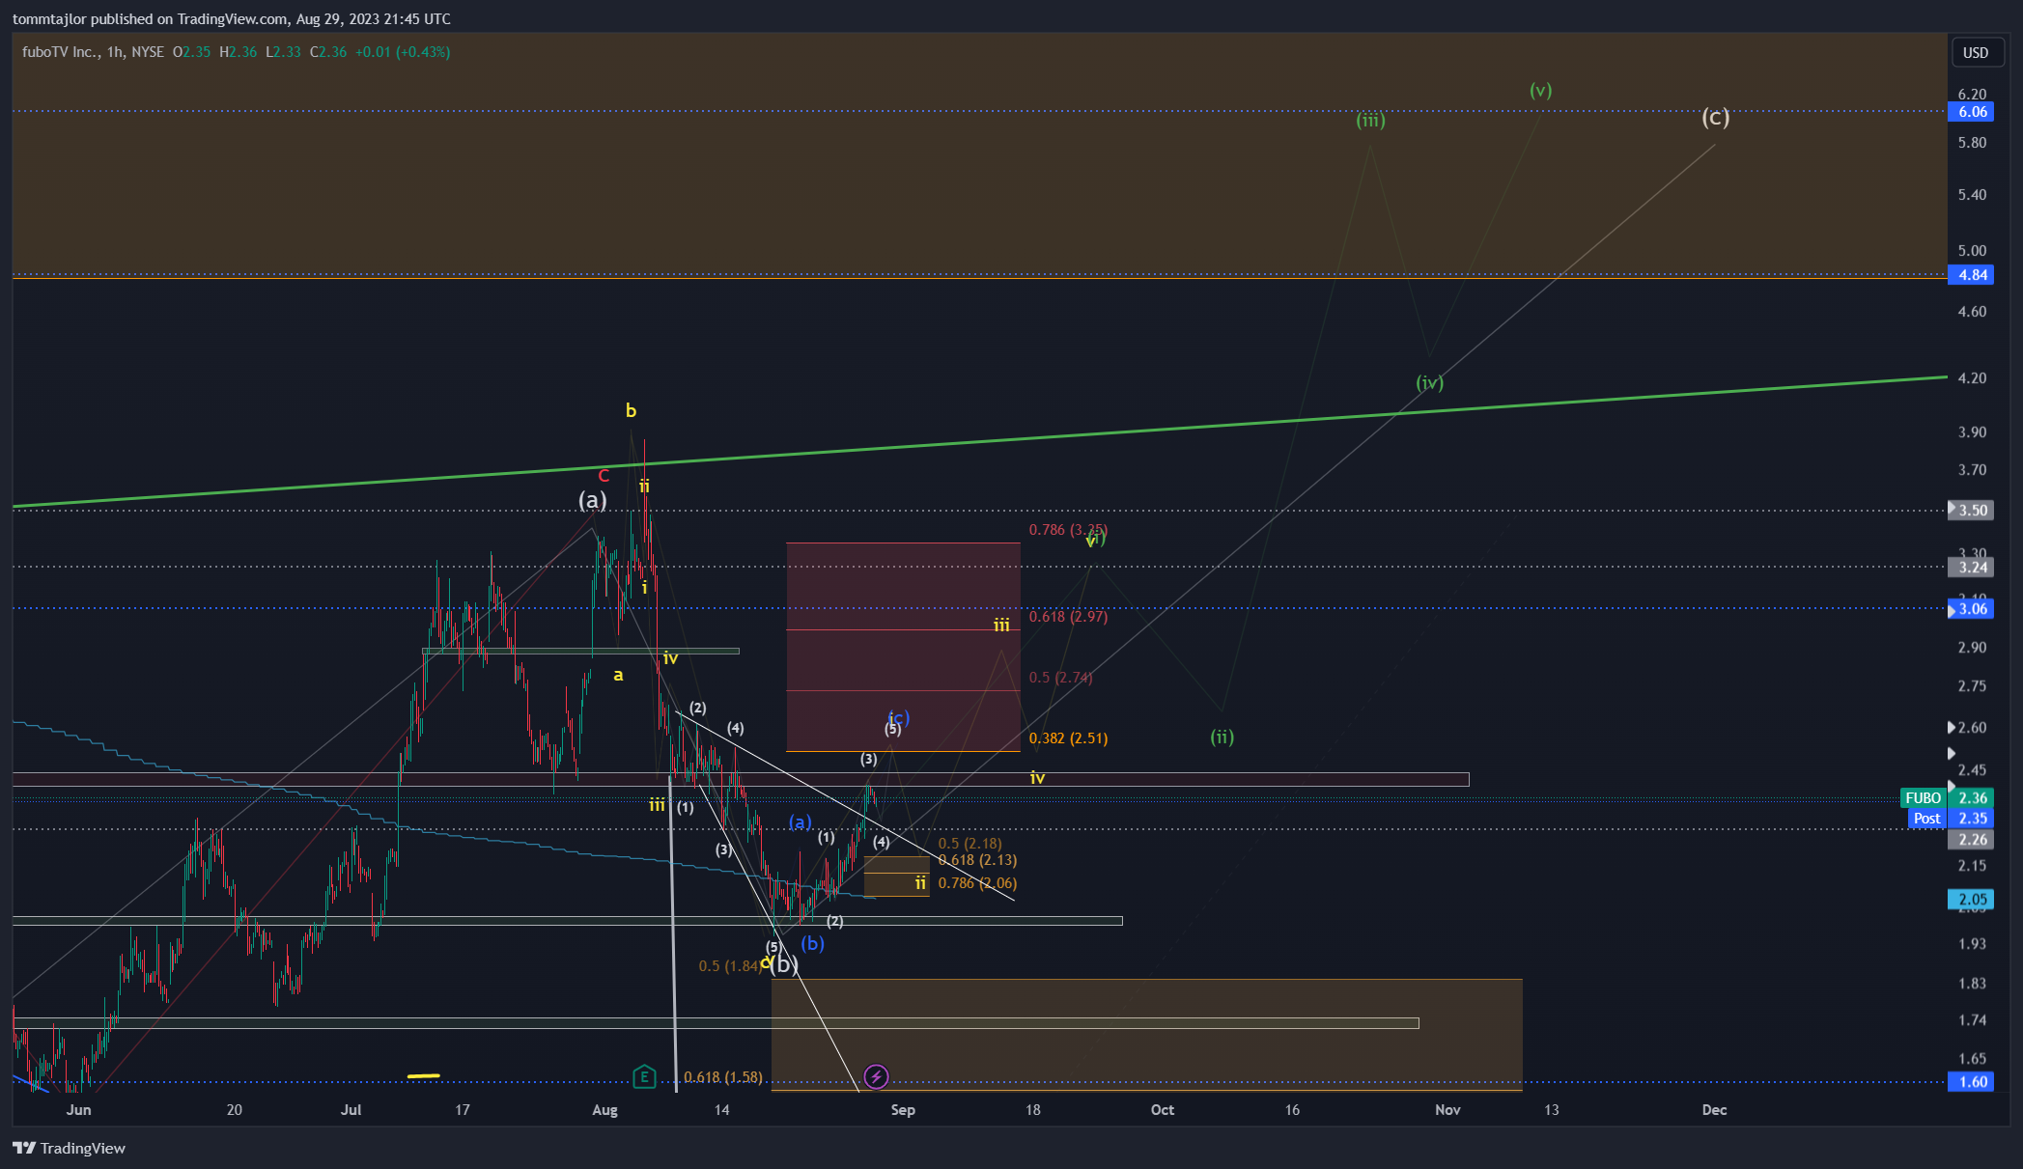2023x1169 pixels.
Task: Click the Fibonacci 0.5 (2.74) label
Action: click(1060, 678)
